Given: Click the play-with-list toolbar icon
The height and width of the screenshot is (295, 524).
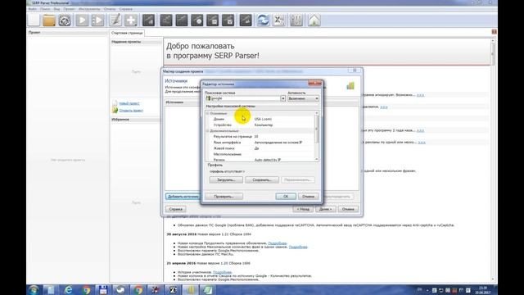Looking at the screenshot, I should (x=97, y=20).
